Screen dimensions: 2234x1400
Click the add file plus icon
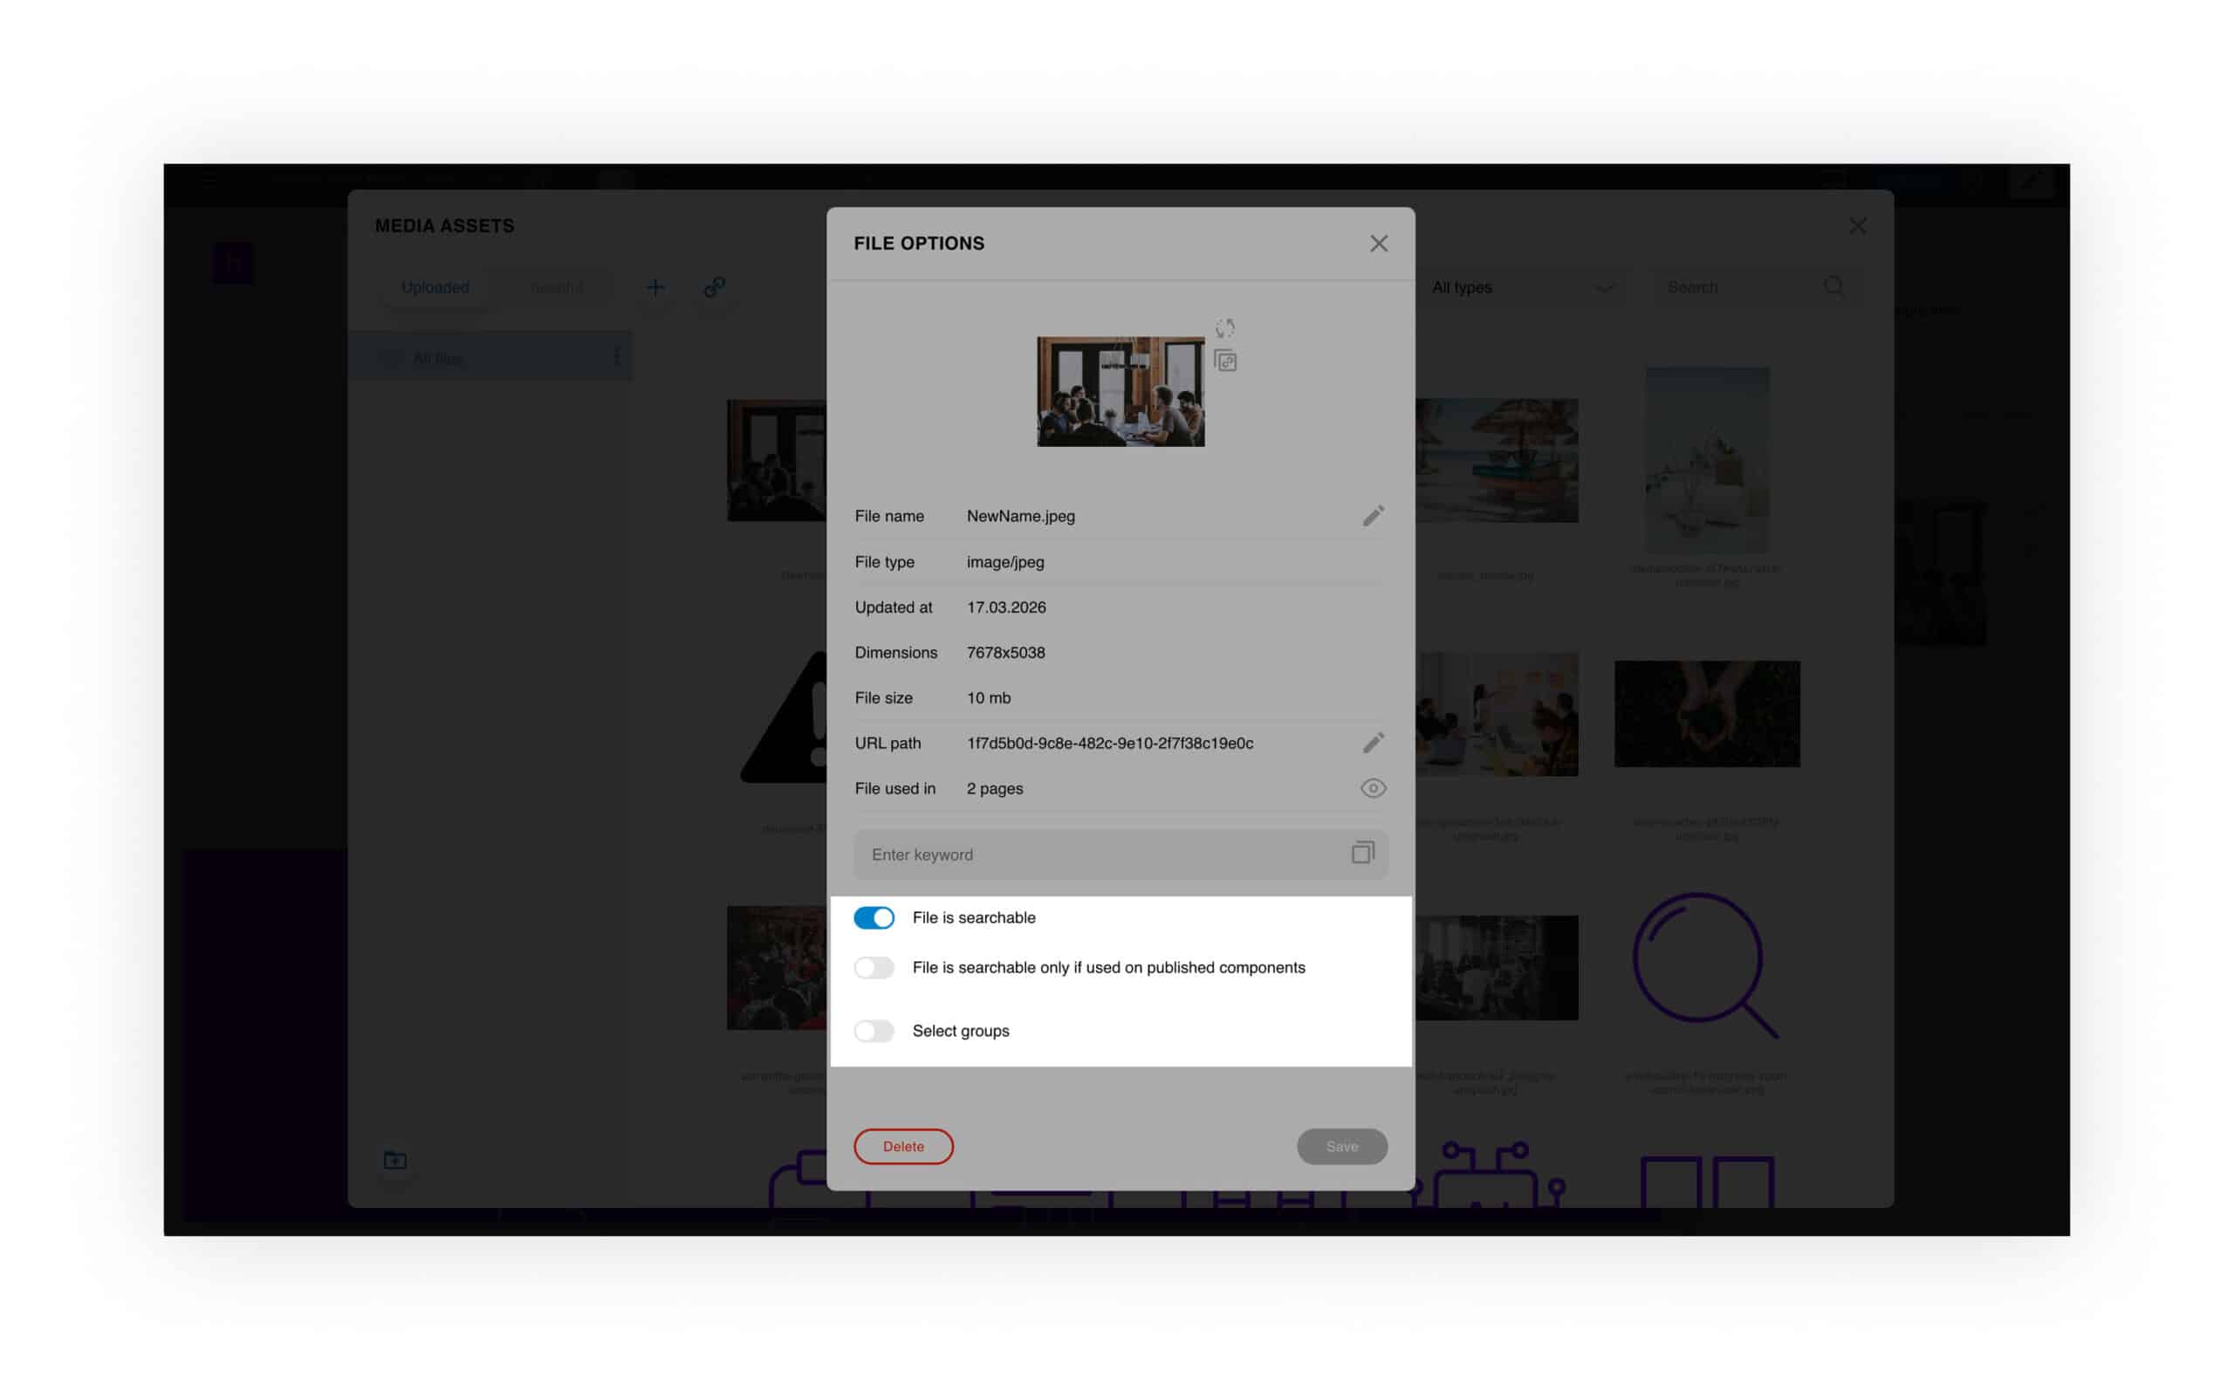tap(655, 287)
